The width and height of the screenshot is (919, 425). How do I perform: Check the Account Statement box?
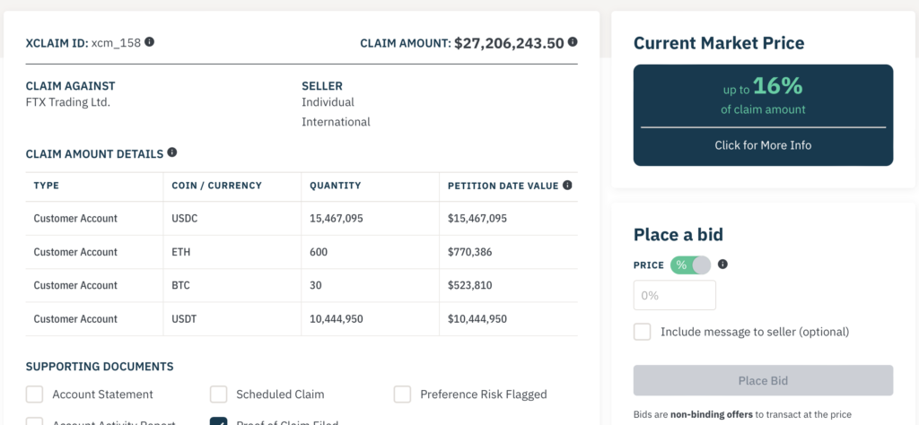tap(35, 394)
